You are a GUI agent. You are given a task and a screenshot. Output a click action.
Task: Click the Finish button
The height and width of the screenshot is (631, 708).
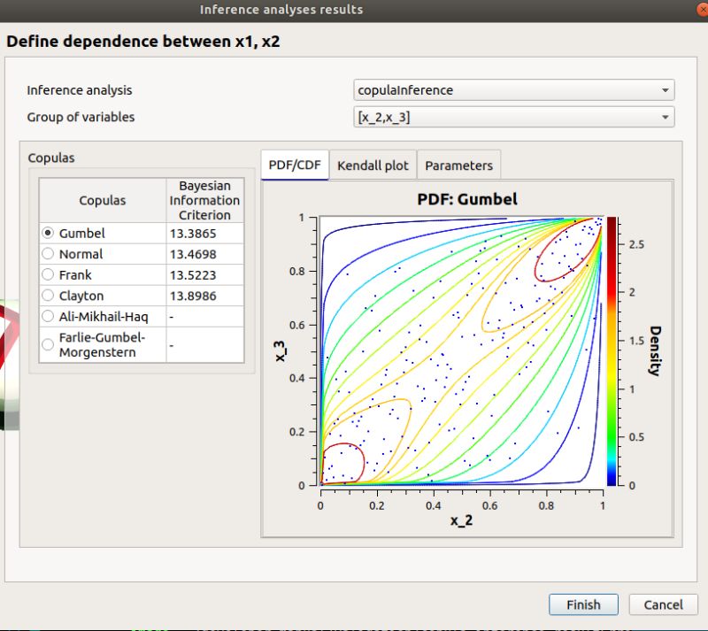[x=583, y=604]
